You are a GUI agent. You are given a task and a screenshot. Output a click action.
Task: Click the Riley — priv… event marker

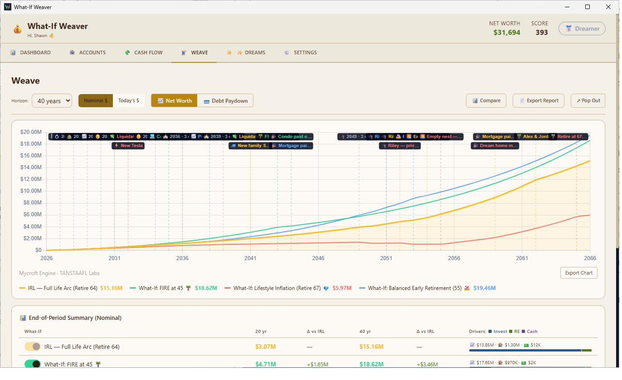400,146
